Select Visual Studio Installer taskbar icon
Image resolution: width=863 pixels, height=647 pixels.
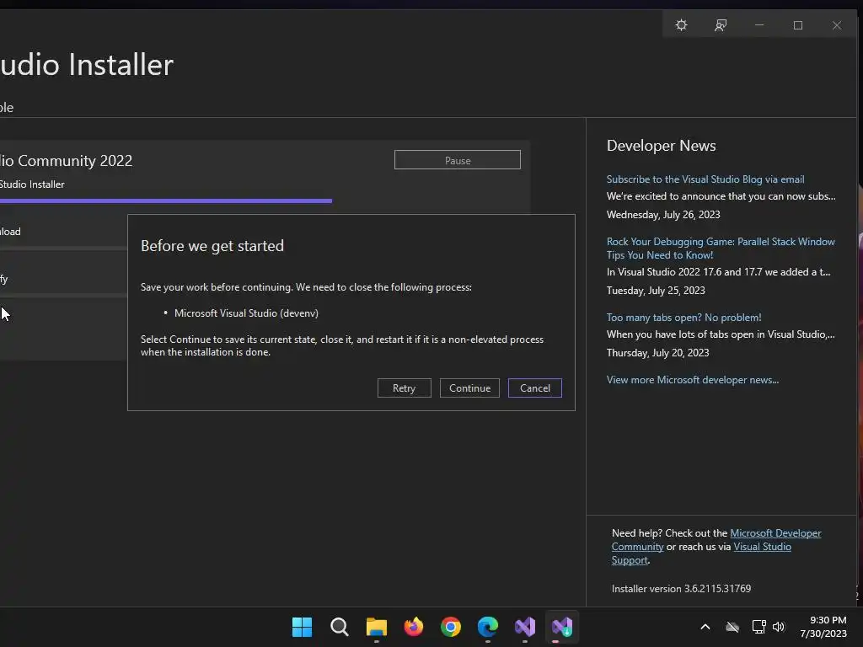coord(562,627)
